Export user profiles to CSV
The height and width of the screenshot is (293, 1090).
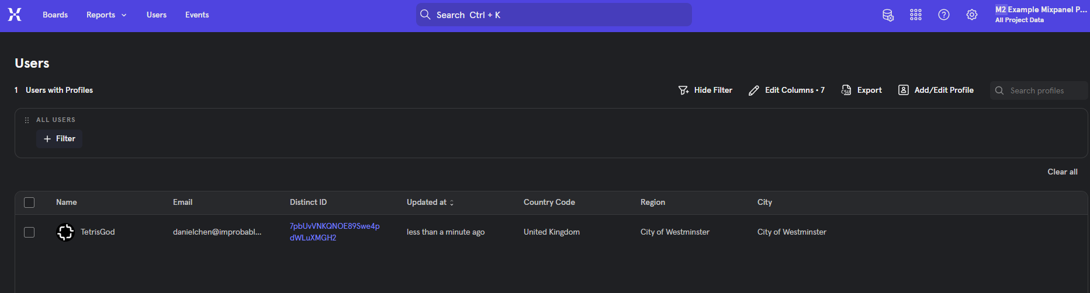(861, 90)
